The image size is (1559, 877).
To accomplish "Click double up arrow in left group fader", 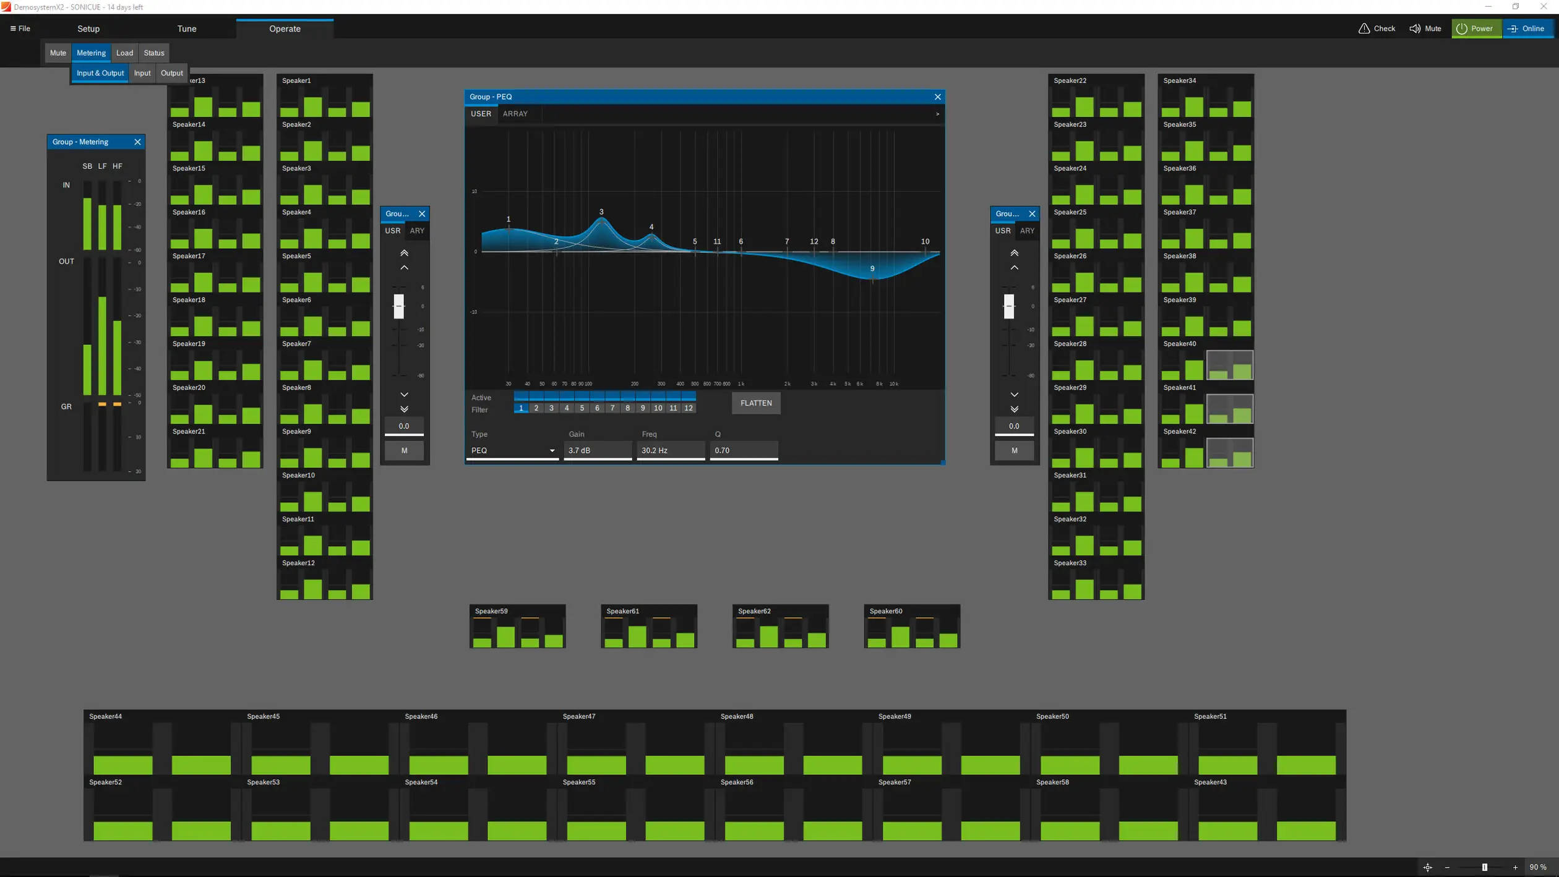I will pos(404,253).
